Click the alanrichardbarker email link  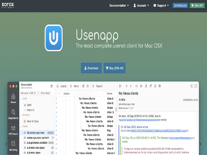[139, 120]
